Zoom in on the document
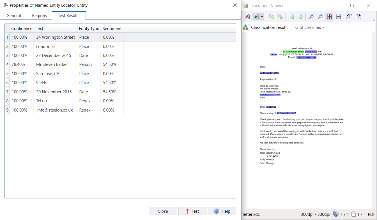Viewport: 377px width, 220px height. (311, 17)
